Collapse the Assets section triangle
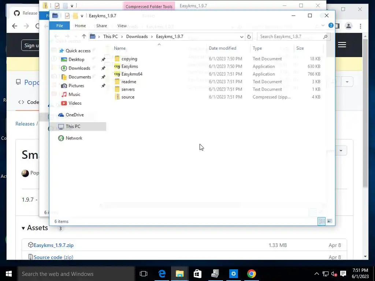Image resolution: width=375 pixels, height=281 pixels. click(23, 228)
